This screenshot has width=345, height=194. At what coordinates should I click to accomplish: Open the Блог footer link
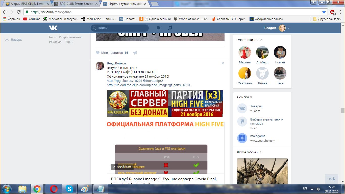tap(52, 37)
